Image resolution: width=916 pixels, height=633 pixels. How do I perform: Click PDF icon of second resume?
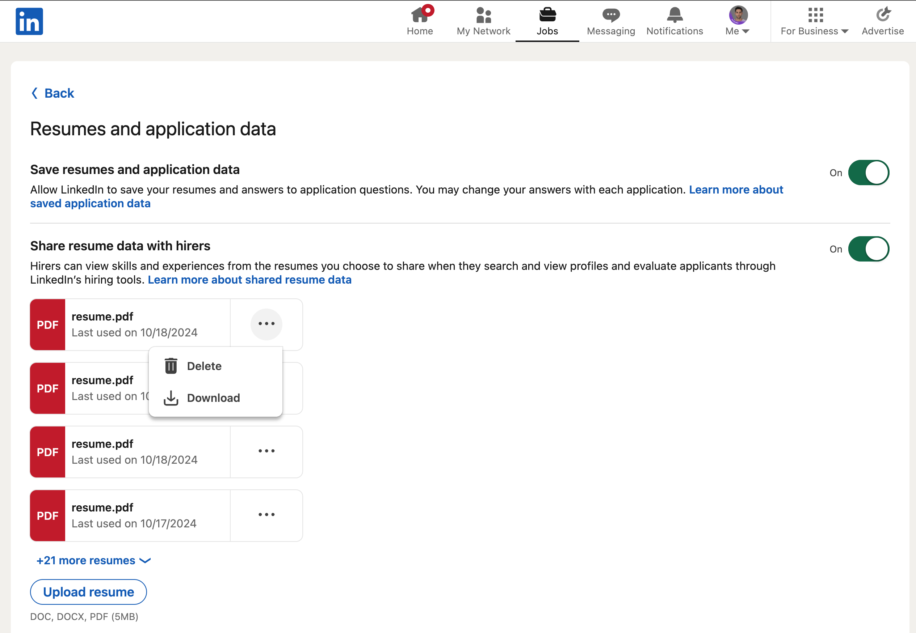48,388
